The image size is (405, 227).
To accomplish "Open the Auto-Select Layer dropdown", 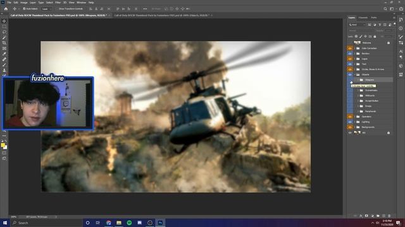I will coord(46,9).
